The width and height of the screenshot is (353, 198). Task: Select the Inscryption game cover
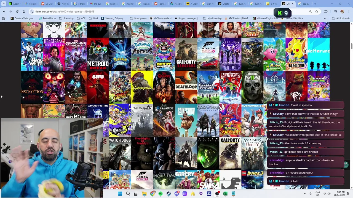(x=32, y=87)
